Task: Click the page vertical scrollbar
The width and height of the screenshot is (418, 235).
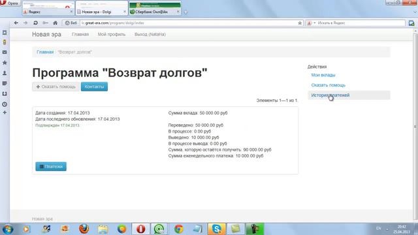Action: point(415,125)
